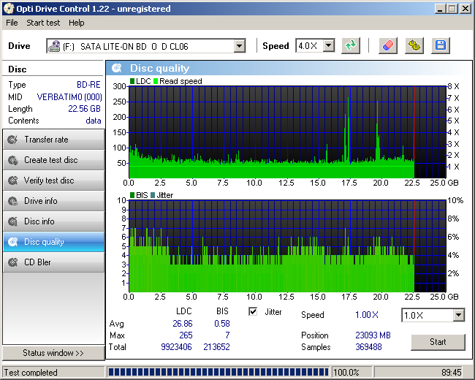Click the gold coins icon in toolbar
Viewport: 475px width, 380px height.
(414, 46)
